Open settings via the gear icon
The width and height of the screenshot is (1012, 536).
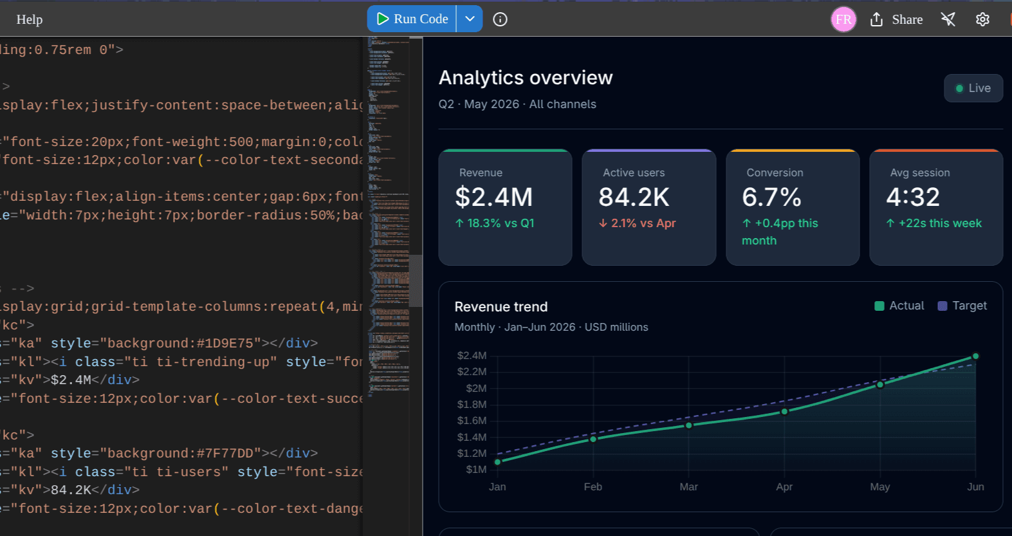982,19
